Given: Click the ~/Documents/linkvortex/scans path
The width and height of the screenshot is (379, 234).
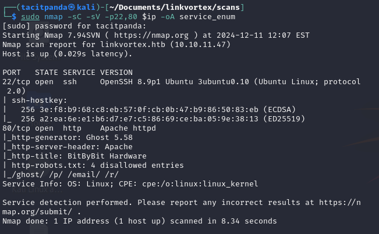Looking at the screenshot, I should (x=174, y=8).
